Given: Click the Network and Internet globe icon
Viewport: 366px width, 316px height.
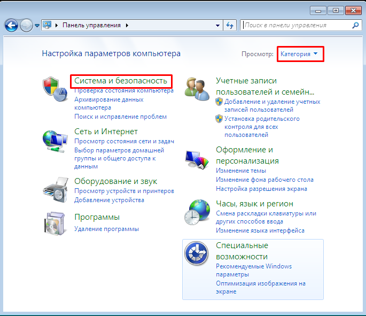Looking at the screenshot, I should (x=55, y=142).
